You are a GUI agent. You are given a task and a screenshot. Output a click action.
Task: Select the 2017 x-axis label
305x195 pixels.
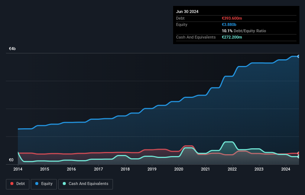pos(98,169)
